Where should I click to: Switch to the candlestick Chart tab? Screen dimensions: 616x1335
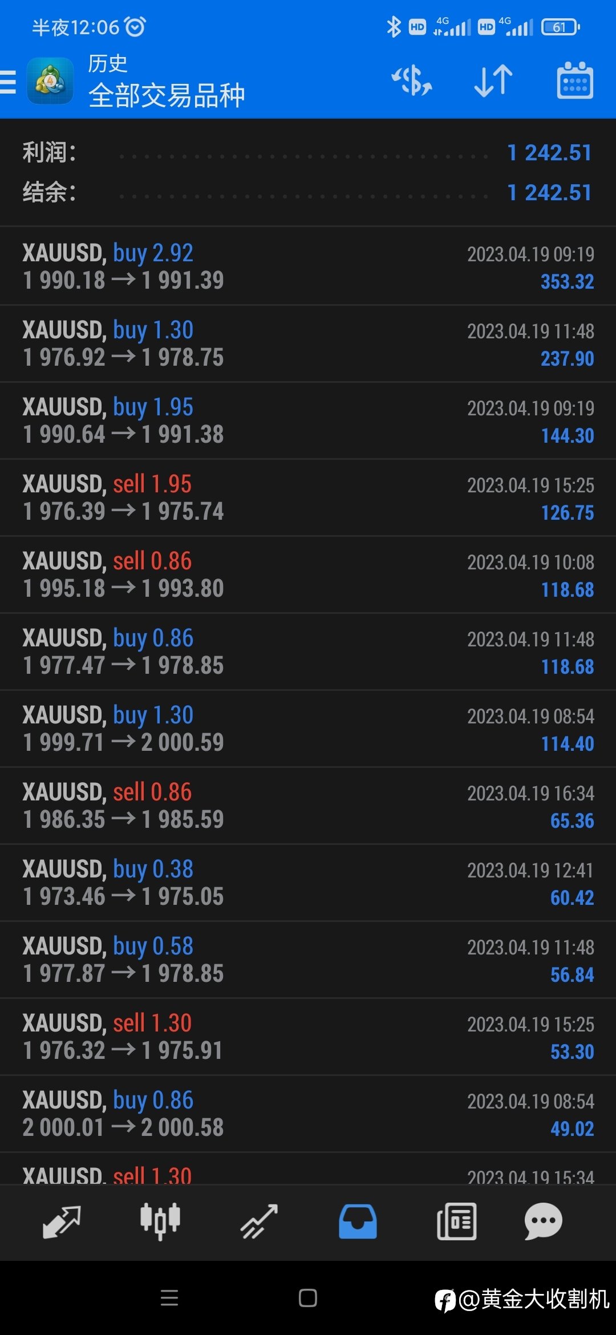tap(160, 1221)
